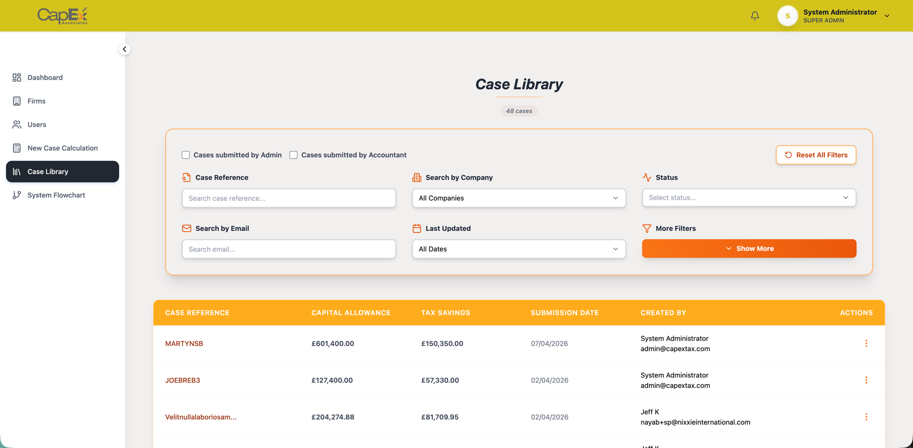Open three-dot menu for Velitnullalaboriosam case
Image resolution: width=913 pixels, height=448 pixels.
tap(865, 417)
